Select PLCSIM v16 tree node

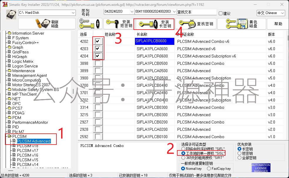coord(27,155)
